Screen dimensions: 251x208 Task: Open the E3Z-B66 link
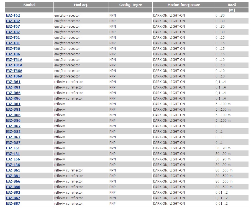13,181
